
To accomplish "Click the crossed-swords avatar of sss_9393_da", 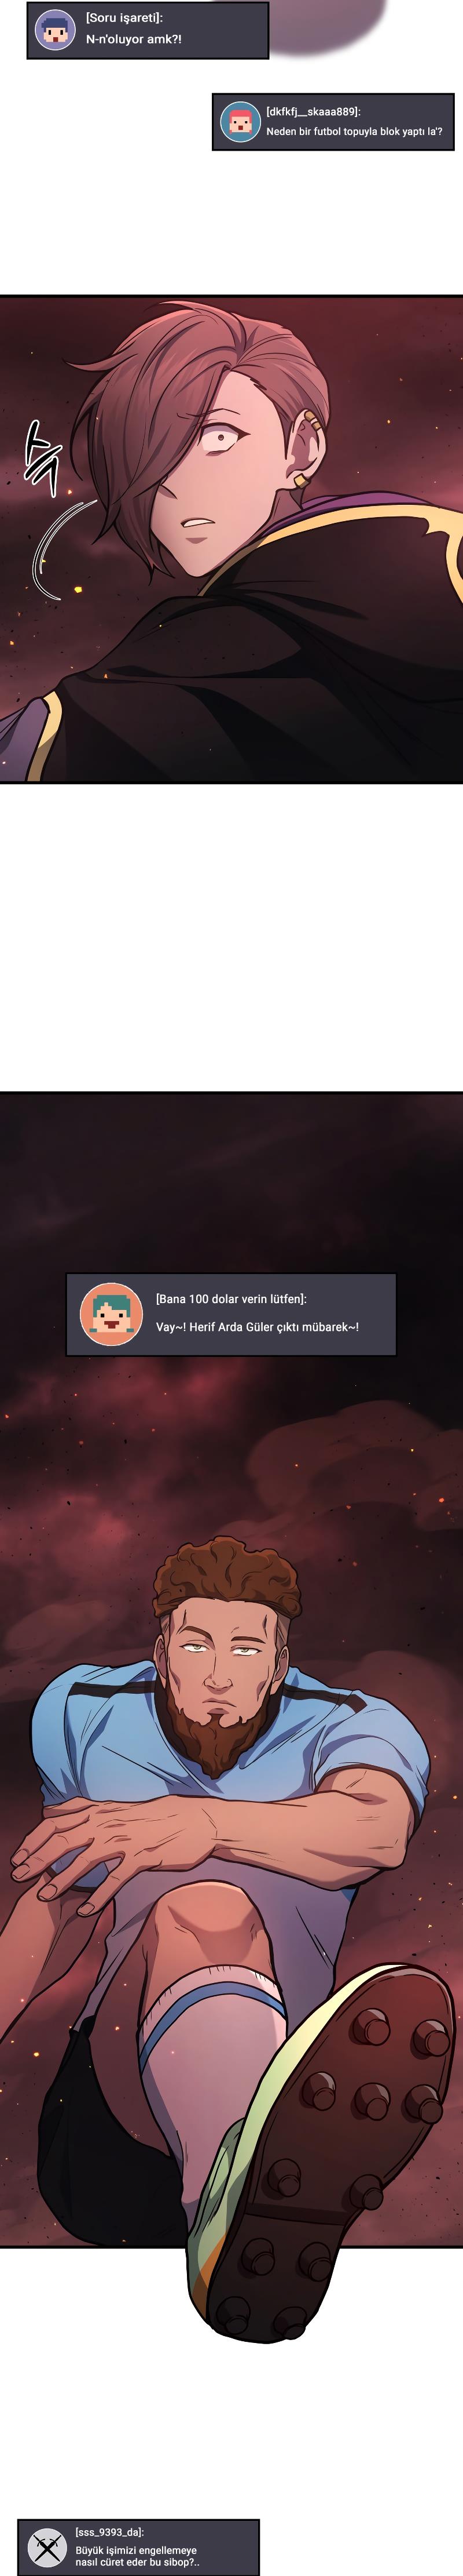I will (x=46, y=2547).
